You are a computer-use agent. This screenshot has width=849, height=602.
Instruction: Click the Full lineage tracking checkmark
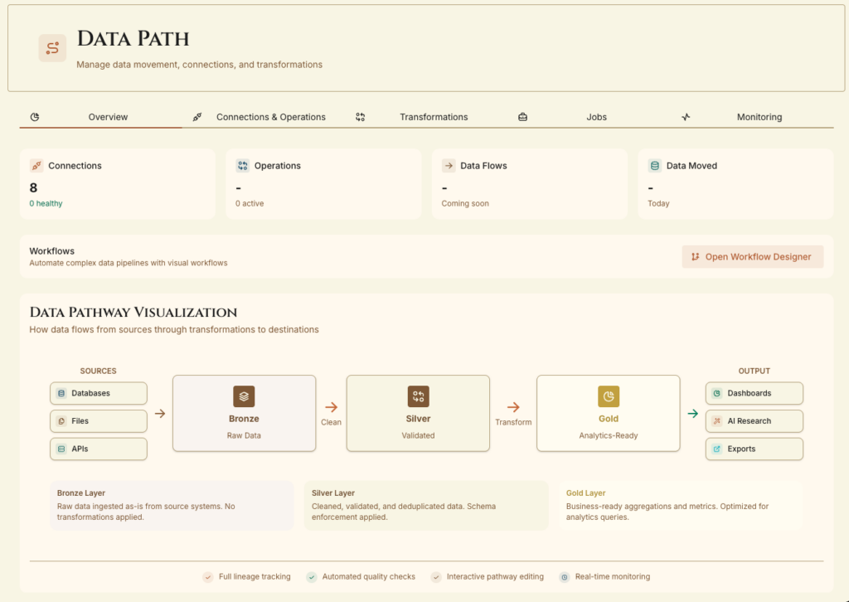click(x=208, y=576)
